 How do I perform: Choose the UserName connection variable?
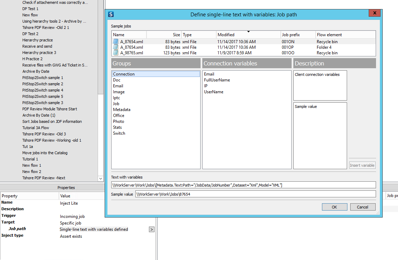click(x=213, y=92)
